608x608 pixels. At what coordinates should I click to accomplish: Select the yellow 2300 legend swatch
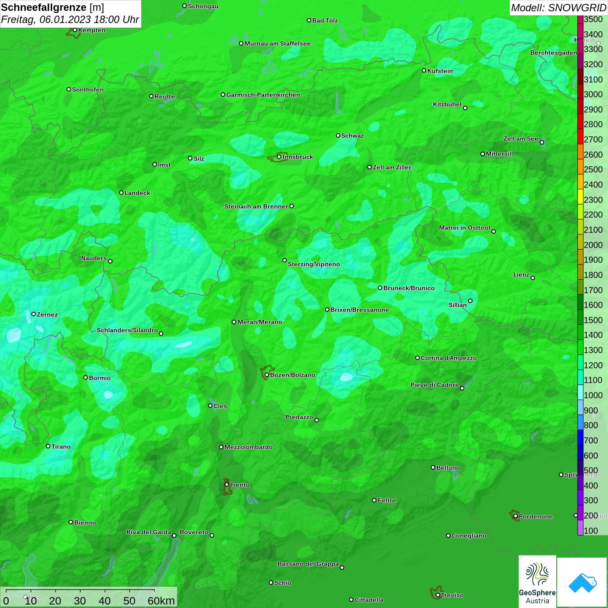pyautogui.click(x=580, y=196)
